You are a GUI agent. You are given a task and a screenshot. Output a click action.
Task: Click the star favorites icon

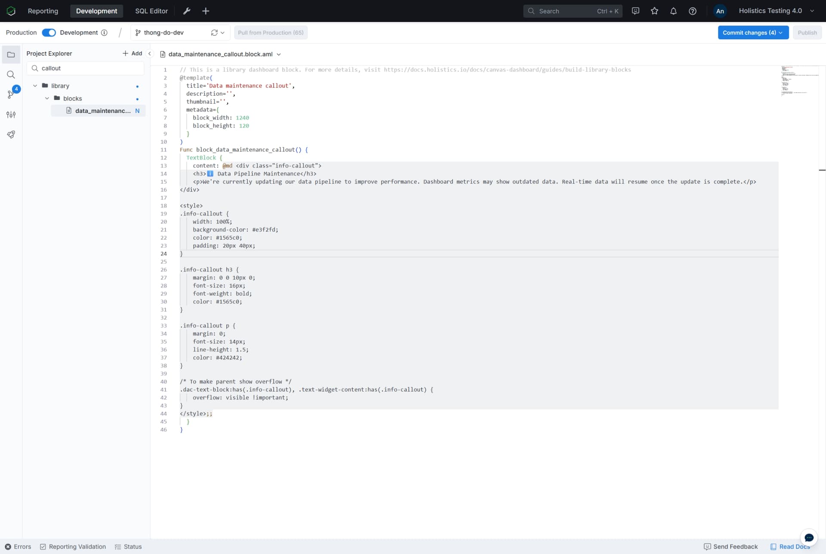click(x=654, y=11)
